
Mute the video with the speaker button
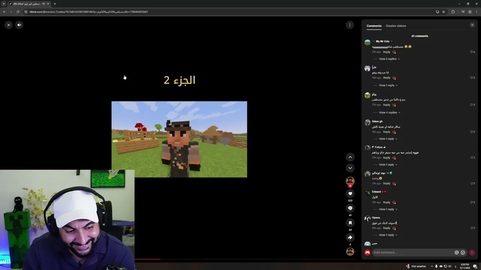[19, 25]
